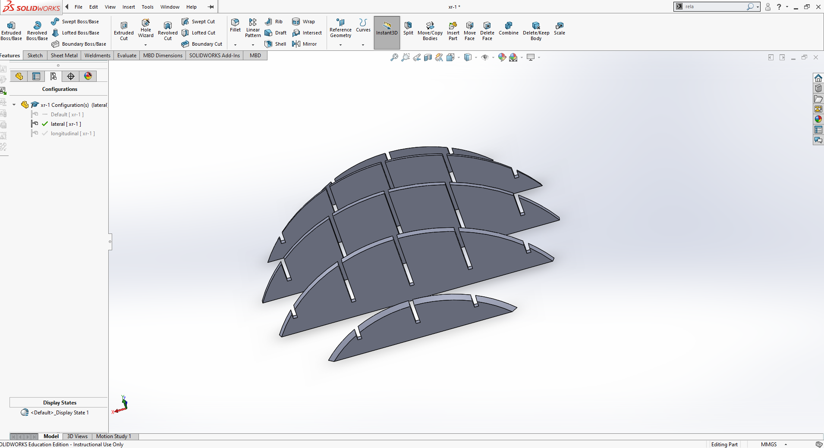This screenshot has width=824, height=448.
Task: Open the File menu
Action: [79, 7]
